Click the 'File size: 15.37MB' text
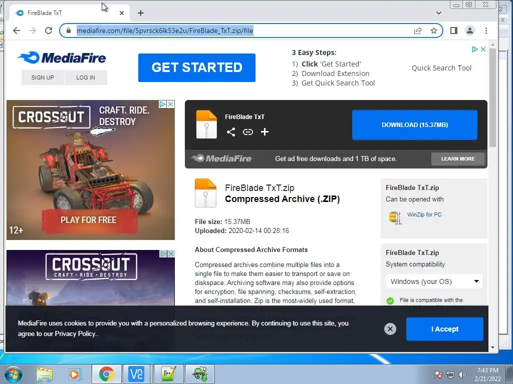Image resolution: width=513 pixels, height=384 pixels. point(222,221)
